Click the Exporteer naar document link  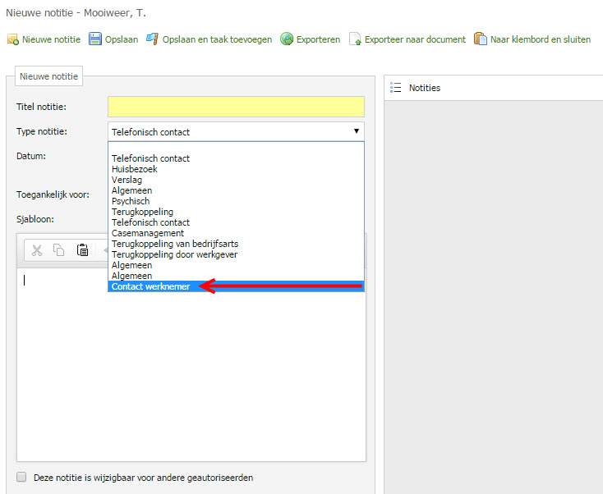415,39
